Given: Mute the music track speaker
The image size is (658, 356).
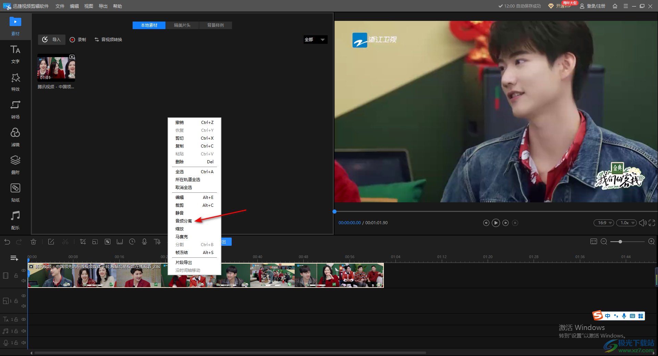Looking at the screenshot, I should [x=24, y=331].
